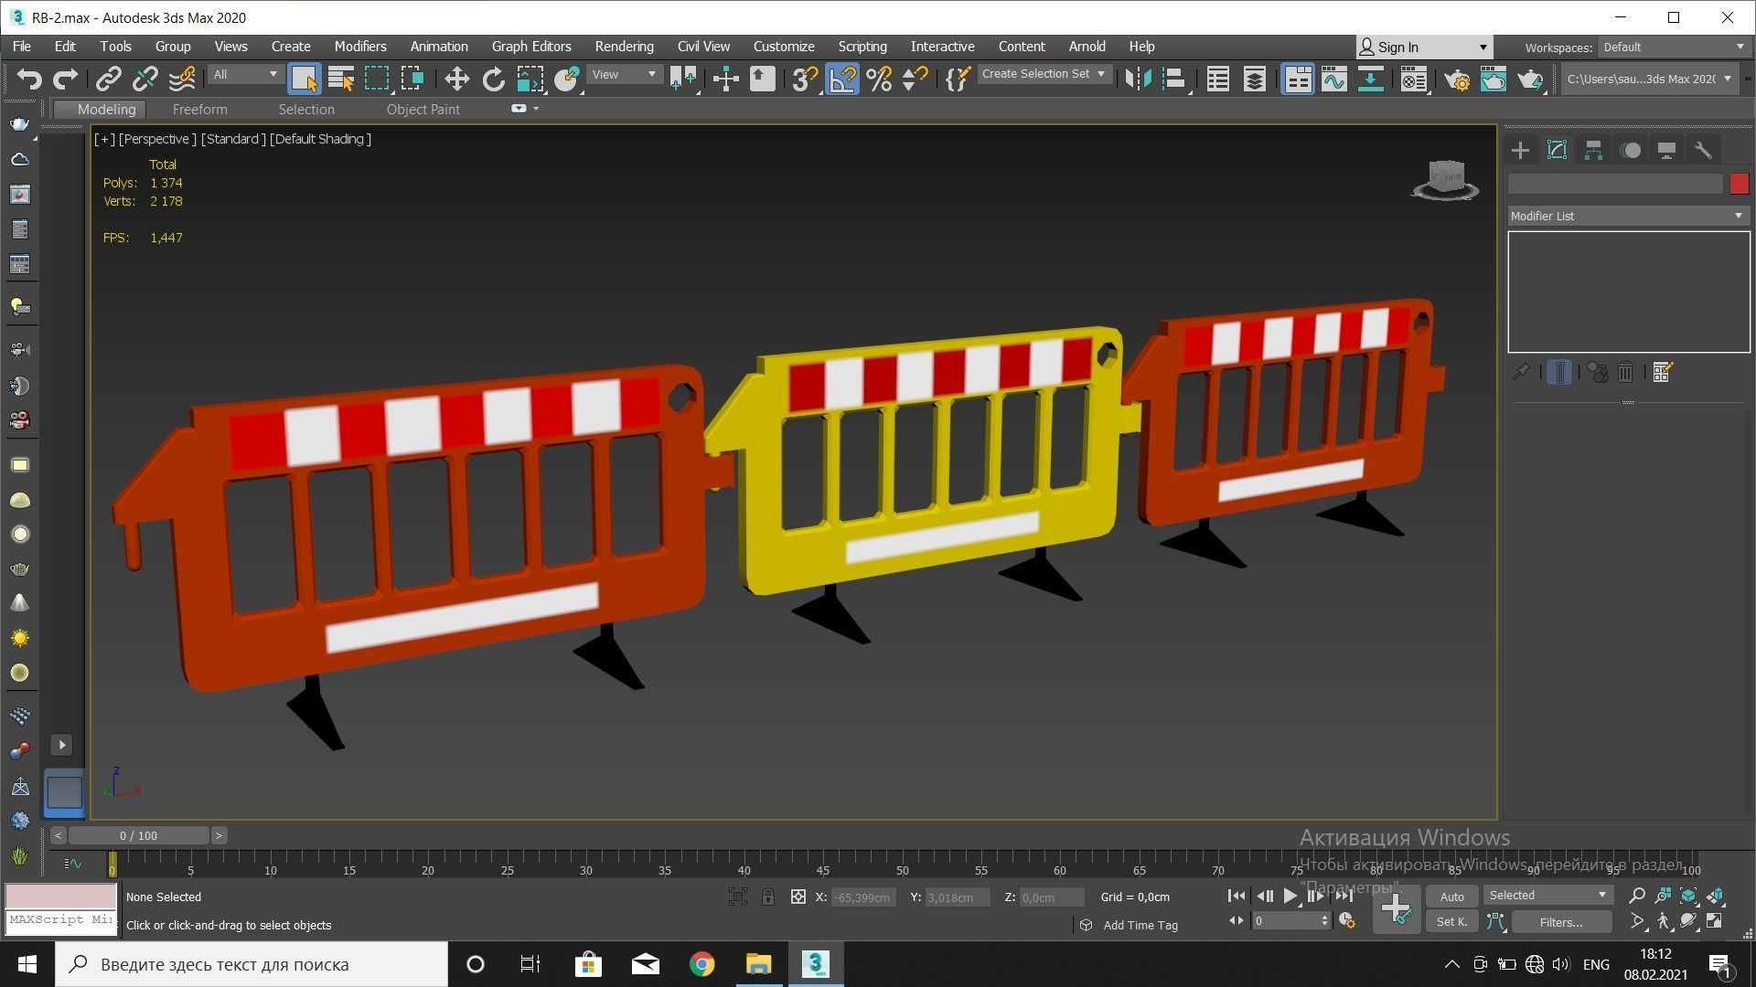
Task: Open the Motion command panel tab
Action: pyautogui.click(x=1630, y=150)
